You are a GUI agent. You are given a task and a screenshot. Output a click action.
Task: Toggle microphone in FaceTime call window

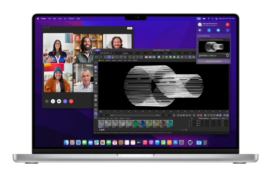[53, 101]
